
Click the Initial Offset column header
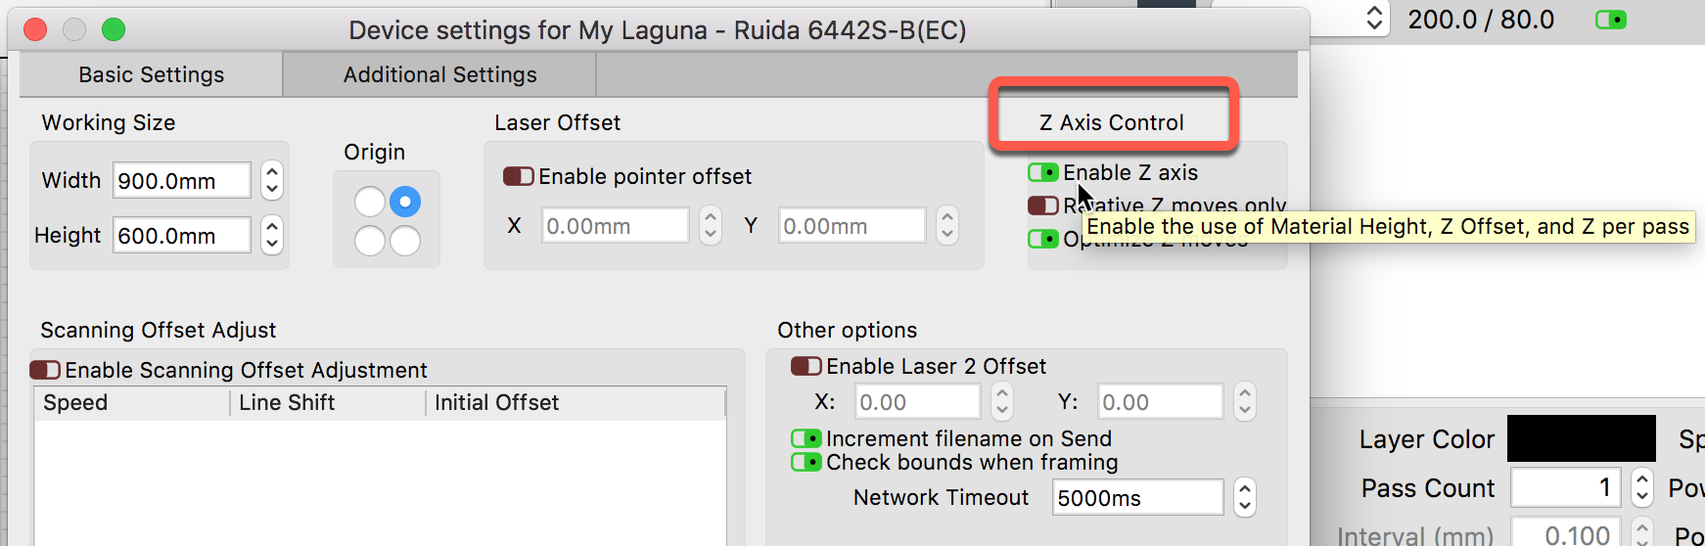tap(576, 403)
